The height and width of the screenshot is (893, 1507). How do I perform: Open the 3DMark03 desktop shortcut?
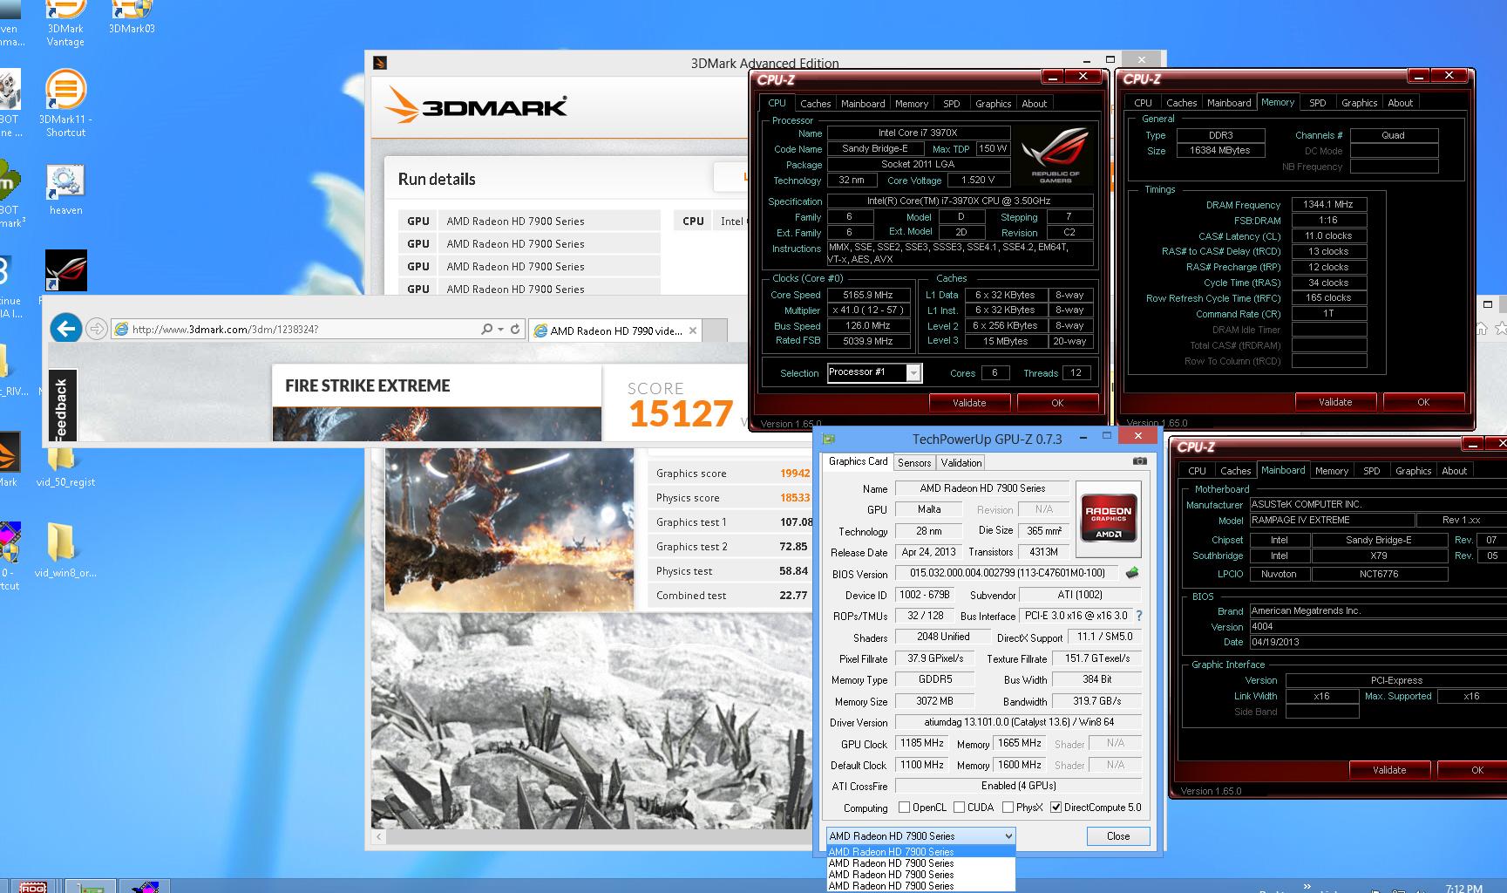pos(132,17)
